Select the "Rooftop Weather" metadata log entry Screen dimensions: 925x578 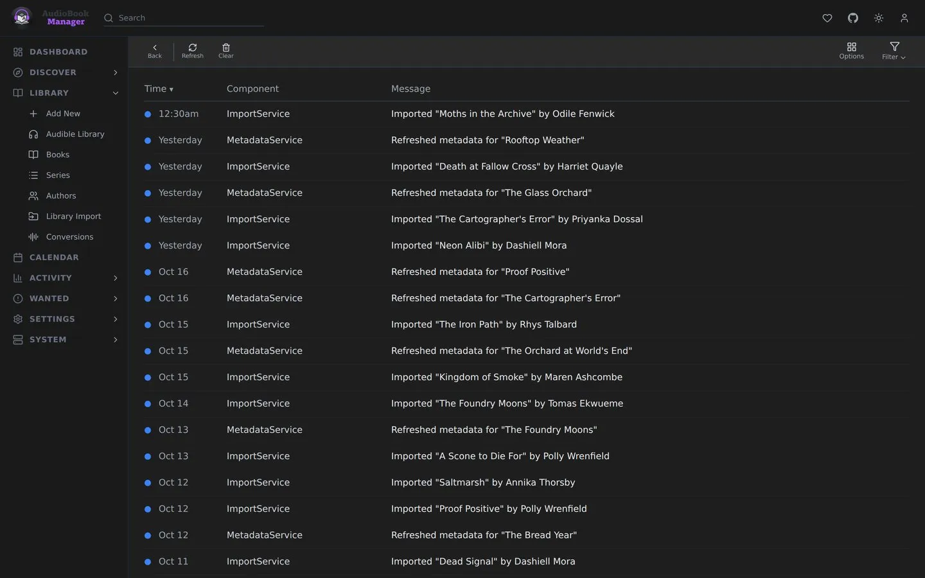click(x=527, y=140)
